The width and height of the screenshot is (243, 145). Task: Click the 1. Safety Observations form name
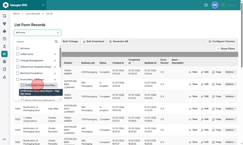point(30,119)
